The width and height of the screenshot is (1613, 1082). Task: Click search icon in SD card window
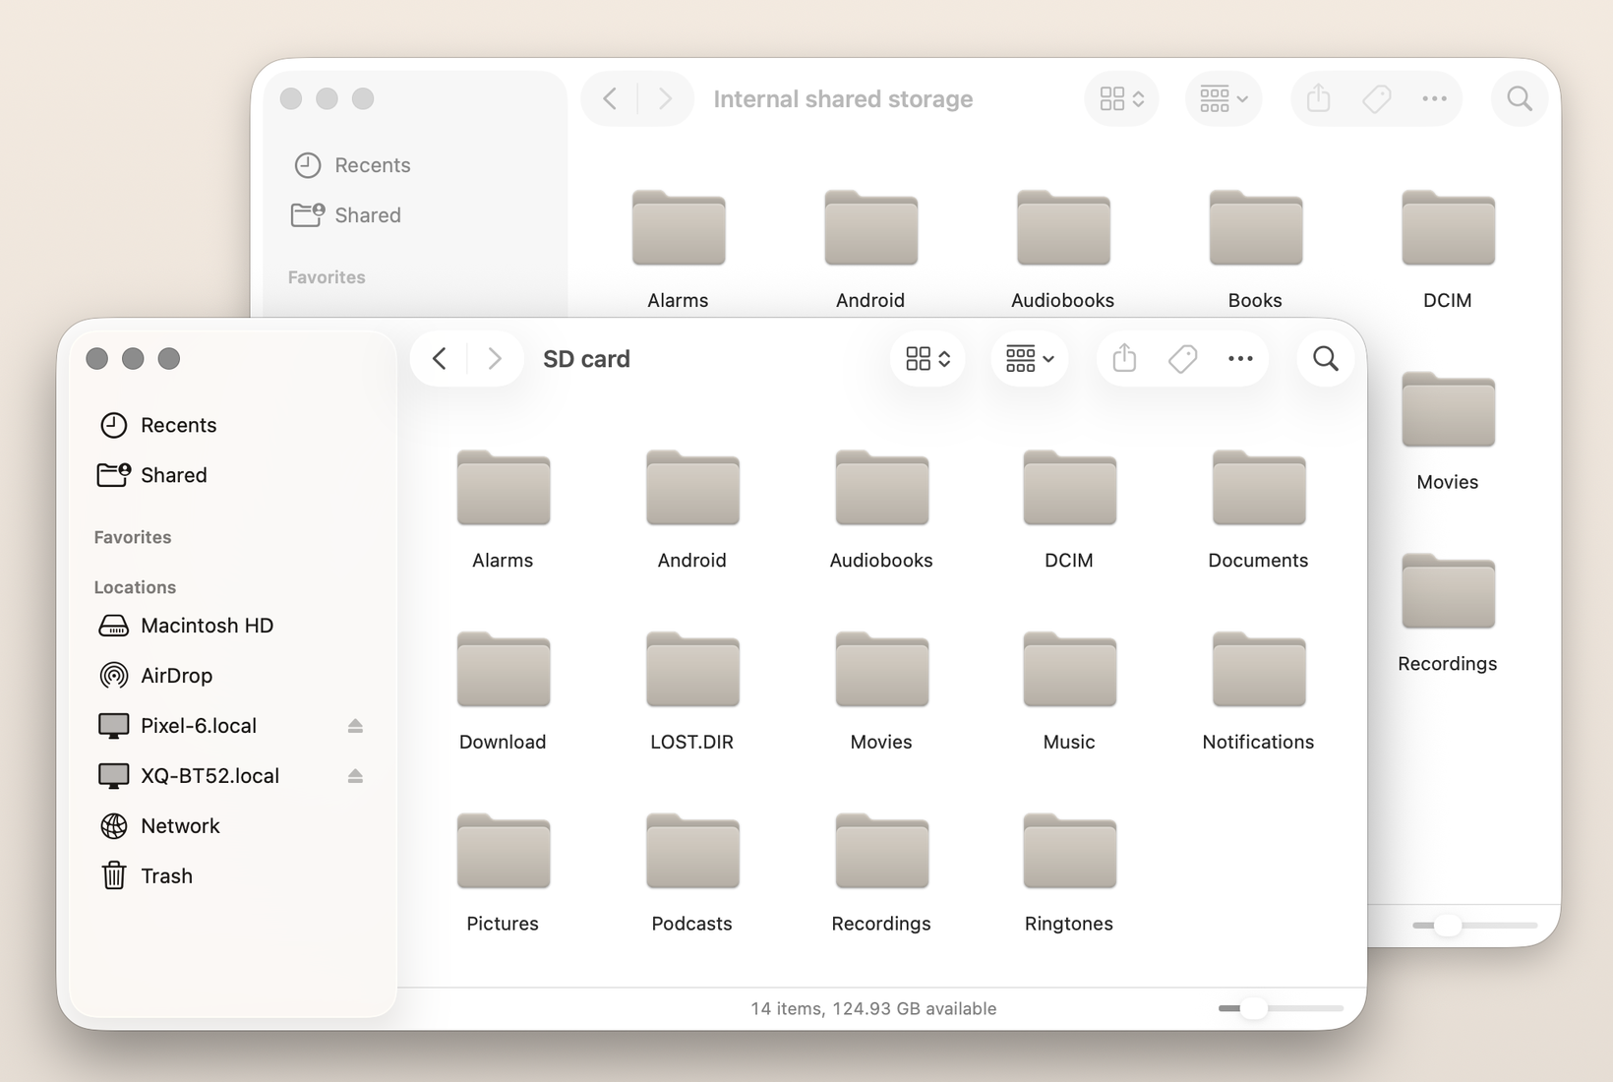[1326, 359]
